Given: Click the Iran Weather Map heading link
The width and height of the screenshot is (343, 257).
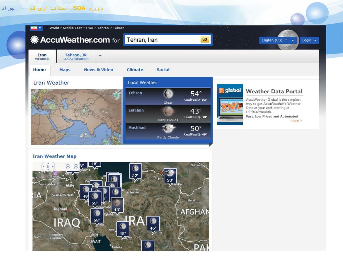Looking at the screenshot, I should tap(55, 156).
